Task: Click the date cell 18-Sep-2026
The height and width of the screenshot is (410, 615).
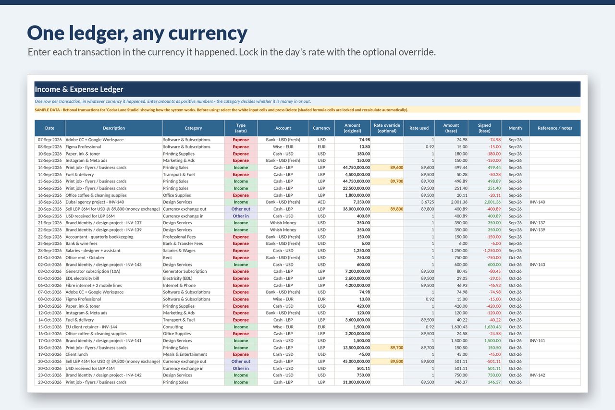Action: click(x=50, y=202)
